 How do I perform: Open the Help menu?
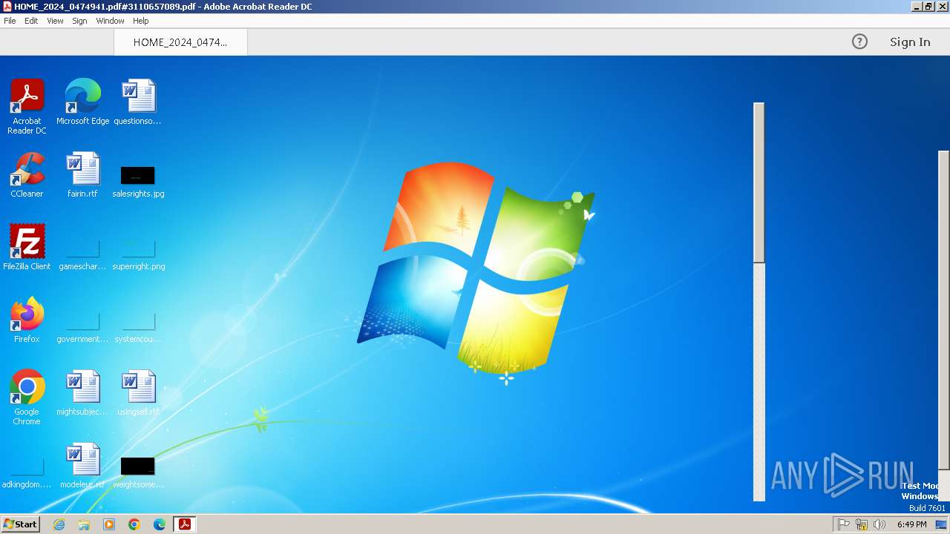pos(140,21)
